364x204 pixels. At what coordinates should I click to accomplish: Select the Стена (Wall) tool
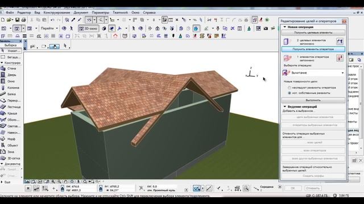click(11, 69)
